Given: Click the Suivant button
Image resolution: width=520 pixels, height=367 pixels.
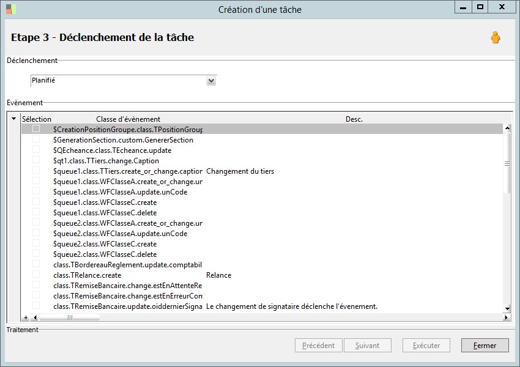Looking at the screenshot, I should tap(367, 346).
